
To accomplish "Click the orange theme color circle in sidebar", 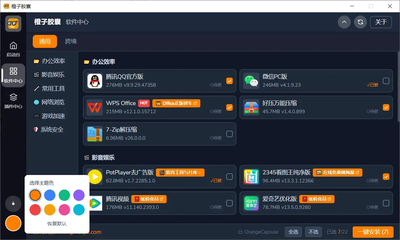I will click(x=13, y=223).
